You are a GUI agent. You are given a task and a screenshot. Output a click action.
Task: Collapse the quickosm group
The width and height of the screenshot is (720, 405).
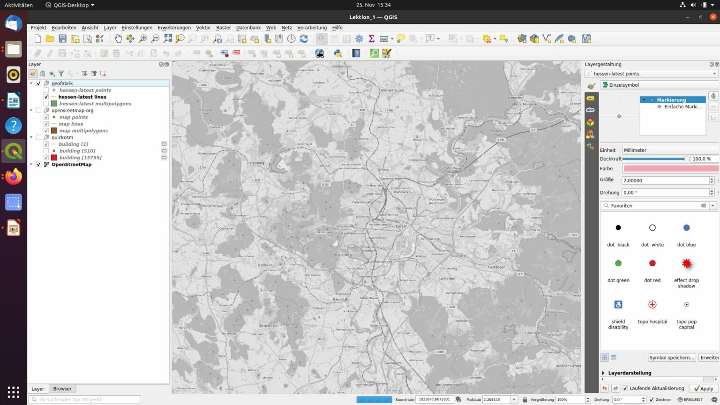point(31,137)
